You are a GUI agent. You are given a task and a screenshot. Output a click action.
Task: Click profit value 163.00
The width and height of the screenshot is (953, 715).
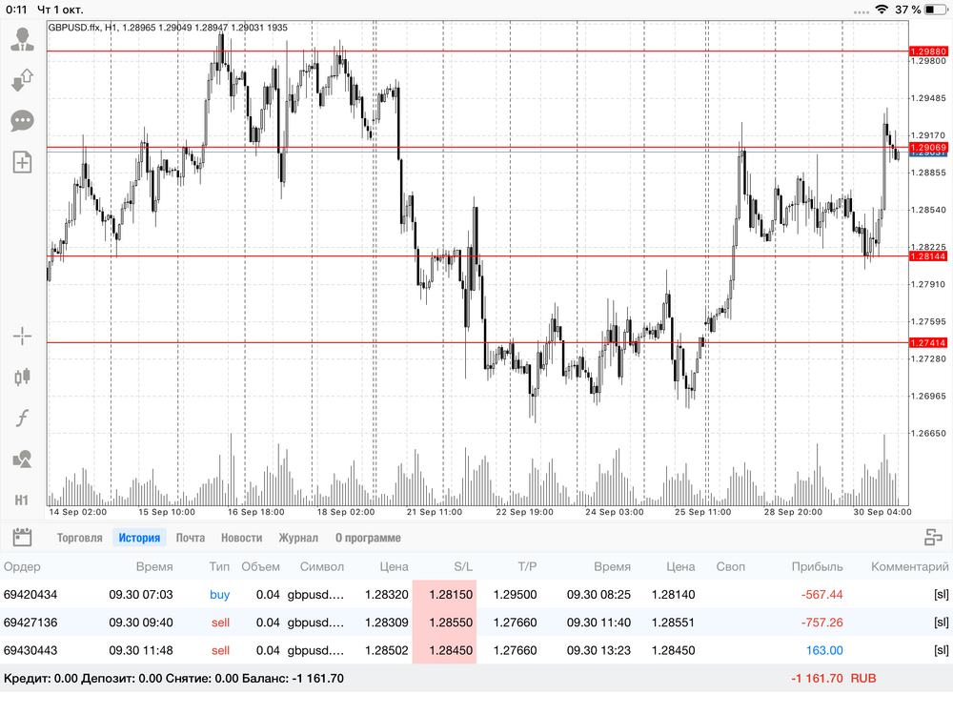click(x=824, y=650)
